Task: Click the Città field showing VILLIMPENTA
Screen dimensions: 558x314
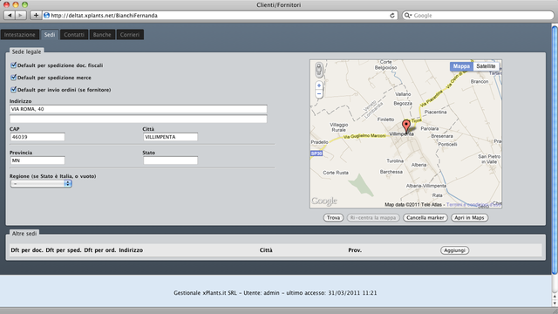Action: coord(171,137)
